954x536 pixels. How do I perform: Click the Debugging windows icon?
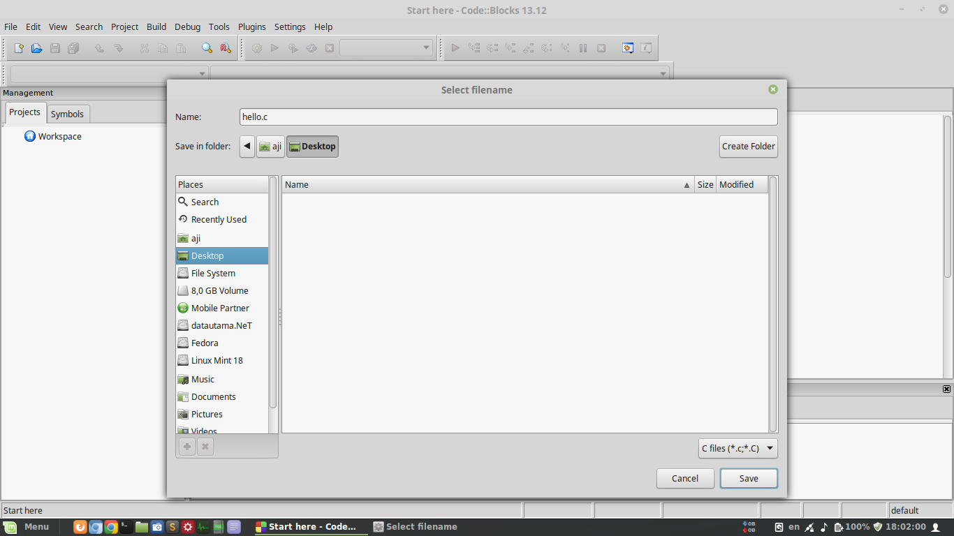[628, 48]
